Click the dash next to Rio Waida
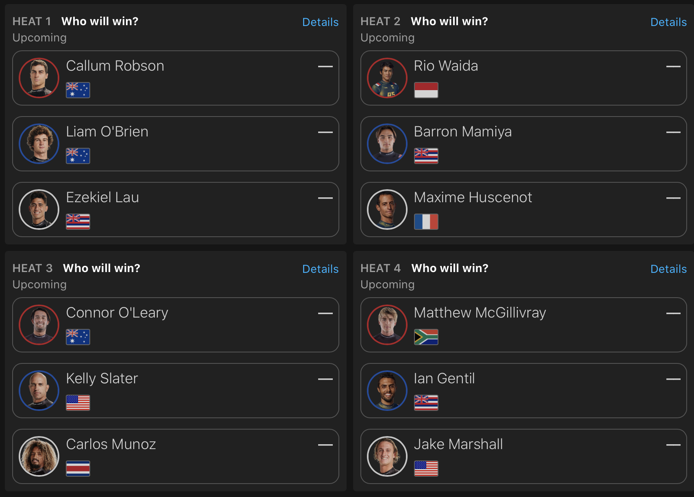694x497 pixels. coord(673,67)
